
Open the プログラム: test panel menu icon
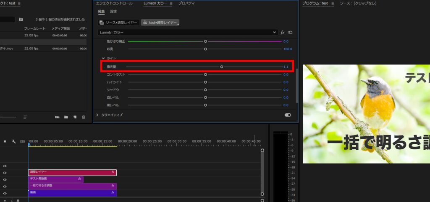pos(333,3)
